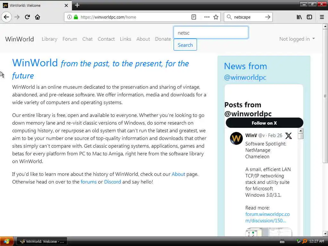Click the site Search button
This screenshot has width=328, height=246.
click(185, 45)
